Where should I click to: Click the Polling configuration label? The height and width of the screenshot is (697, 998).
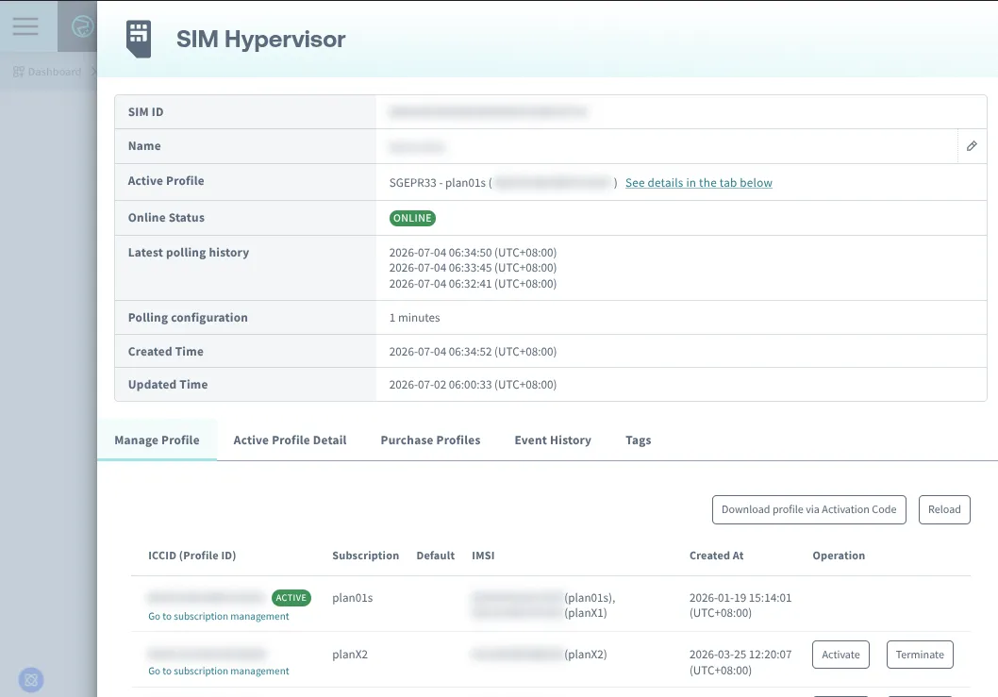(188, 318)
